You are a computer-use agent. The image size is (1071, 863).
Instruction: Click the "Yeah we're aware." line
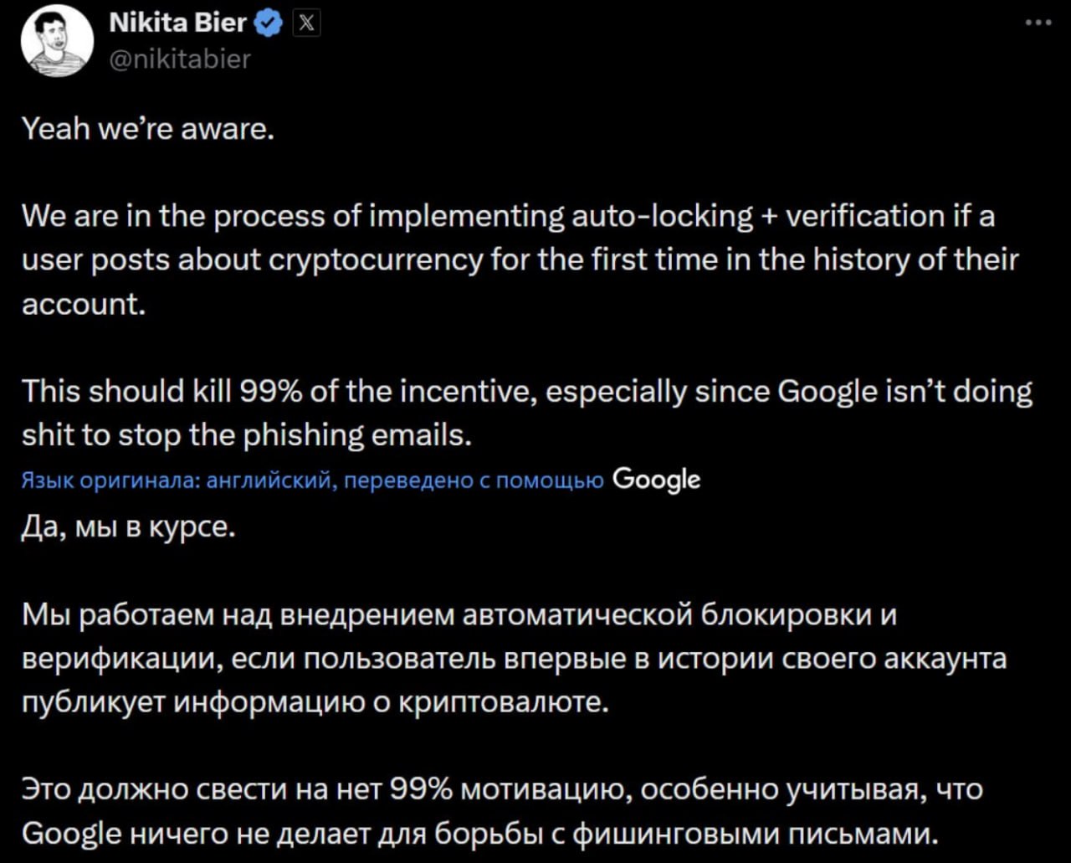point(148,130)
